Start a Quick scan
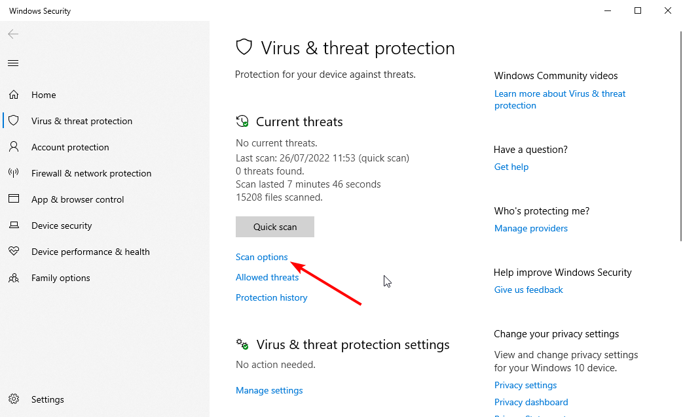The width and height of the screenshot is (683, 417). 275,227
